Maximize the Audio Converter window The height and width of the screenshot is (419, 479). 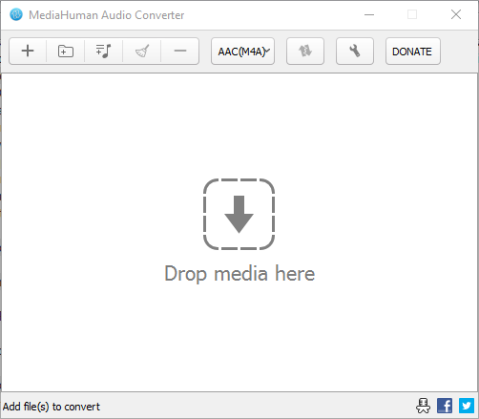coord(412,14)
